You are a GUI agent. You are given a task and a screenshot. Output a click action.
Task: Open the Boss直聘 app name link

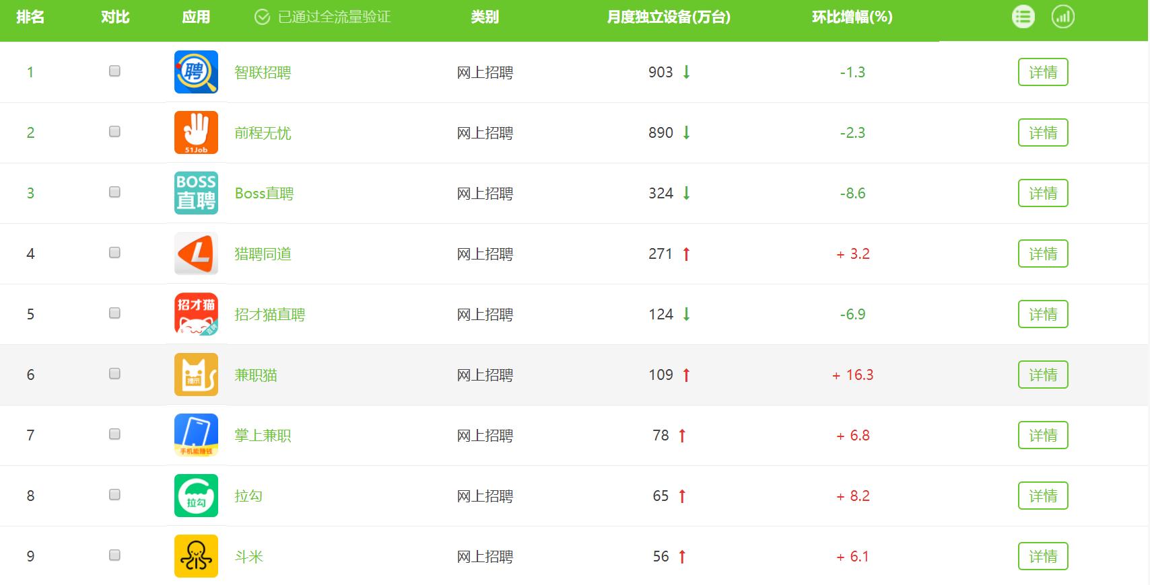[x=264, y=194]
